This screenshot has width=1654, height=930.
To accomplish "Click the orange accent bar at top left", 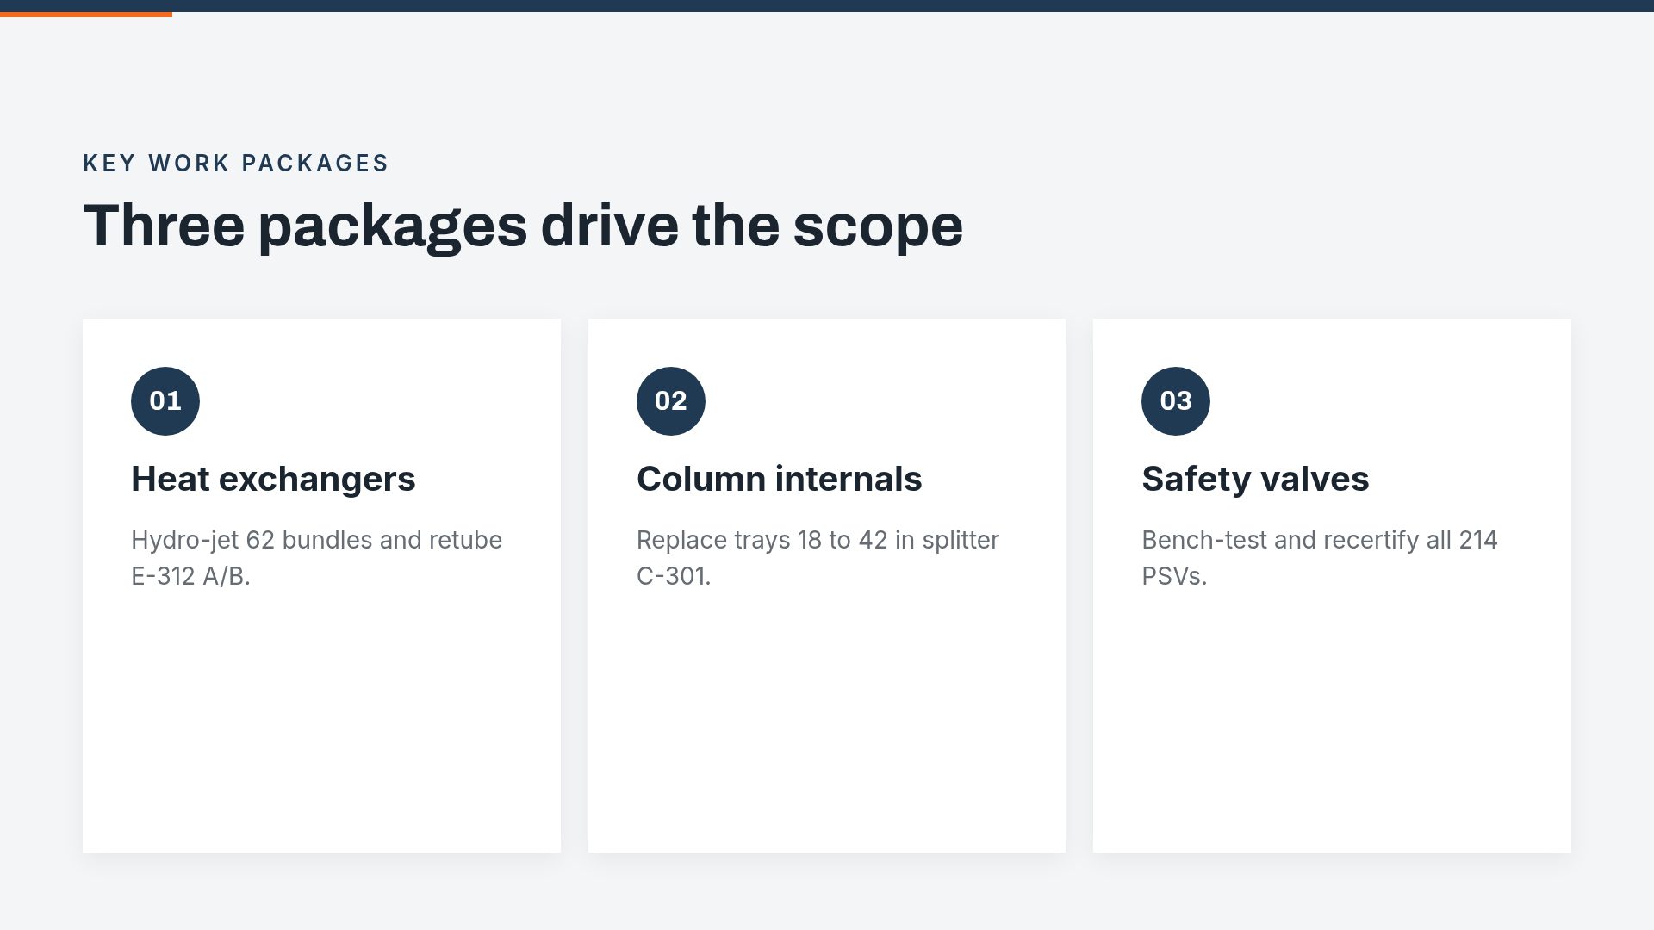I will coord(86,15).
